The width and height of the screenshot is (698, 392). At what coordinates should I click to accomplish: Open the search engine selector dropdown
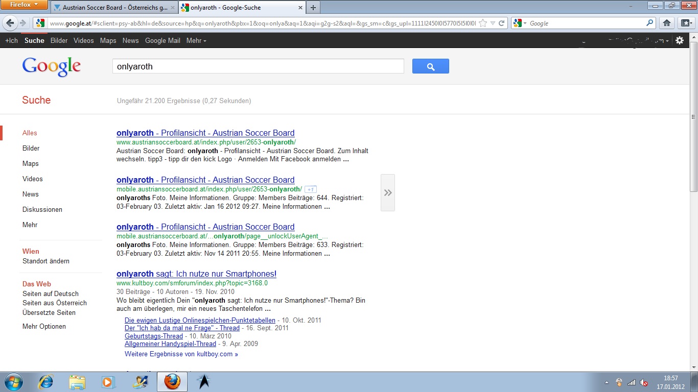point(520,23)
